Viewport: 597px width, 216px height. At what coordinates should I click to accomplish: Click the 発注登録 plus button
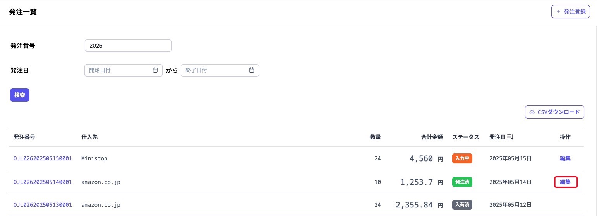pyautogui.click(x=570, y=12)
